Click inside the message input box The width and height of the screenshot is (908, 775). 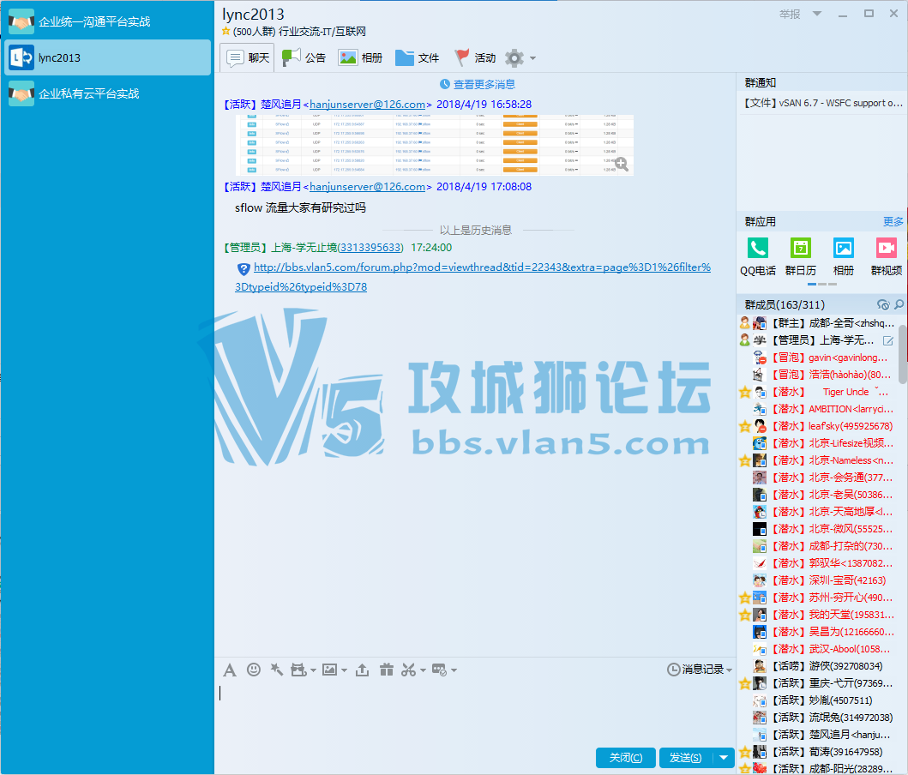pos(475,712)
